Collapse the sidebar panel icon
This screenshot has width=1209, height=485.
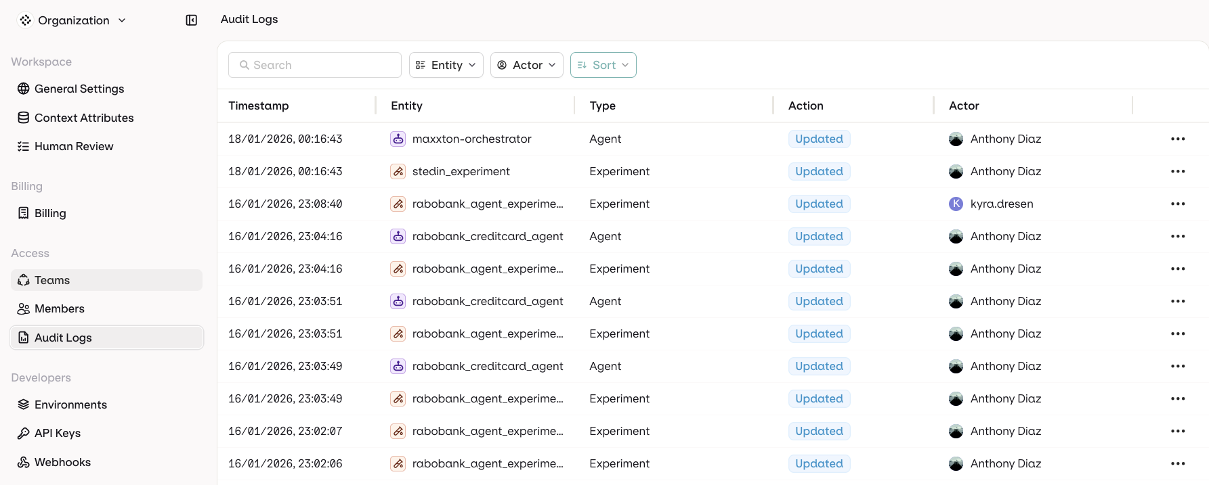[x=192, y=20]
